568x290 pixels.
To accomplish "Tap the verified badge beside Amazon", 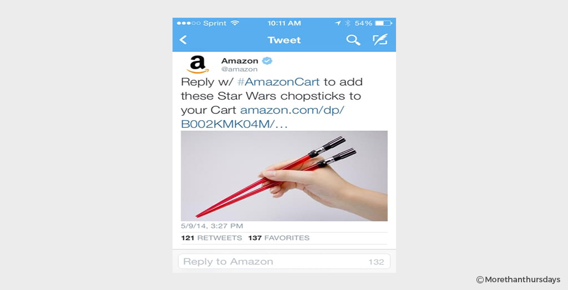I will (267, 61).
